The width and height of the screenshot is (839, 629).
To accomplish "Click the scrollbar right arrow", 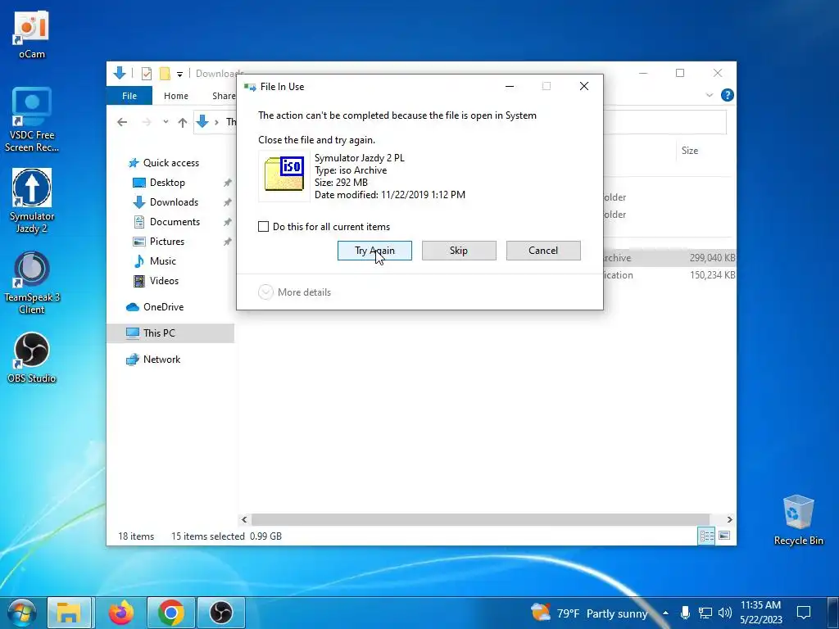I will [729, 519].
